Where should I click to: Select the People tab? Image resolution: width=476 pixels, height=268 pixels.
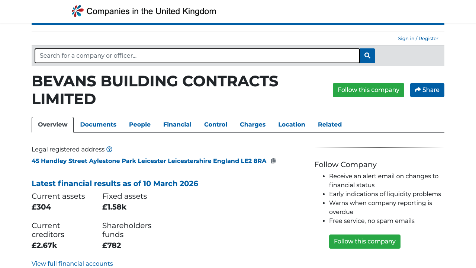[139, 124]
